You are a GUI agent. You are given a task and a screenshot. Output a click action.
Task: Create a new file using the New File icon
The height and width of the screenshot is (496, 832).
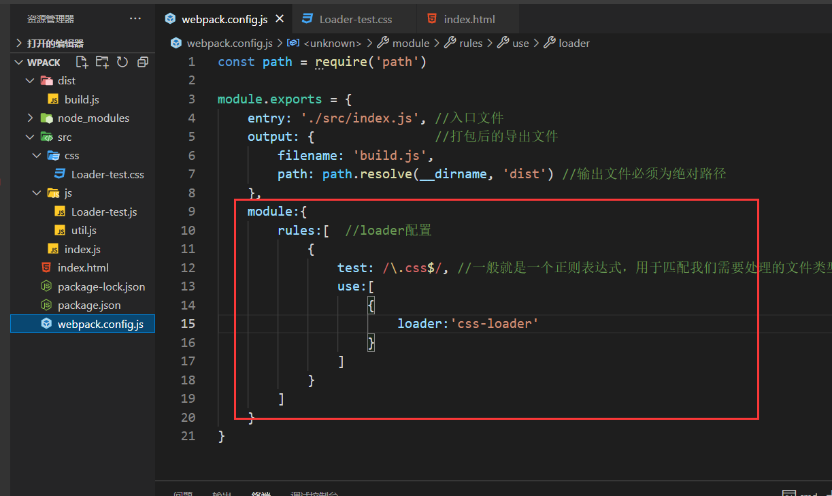point(82,62)
